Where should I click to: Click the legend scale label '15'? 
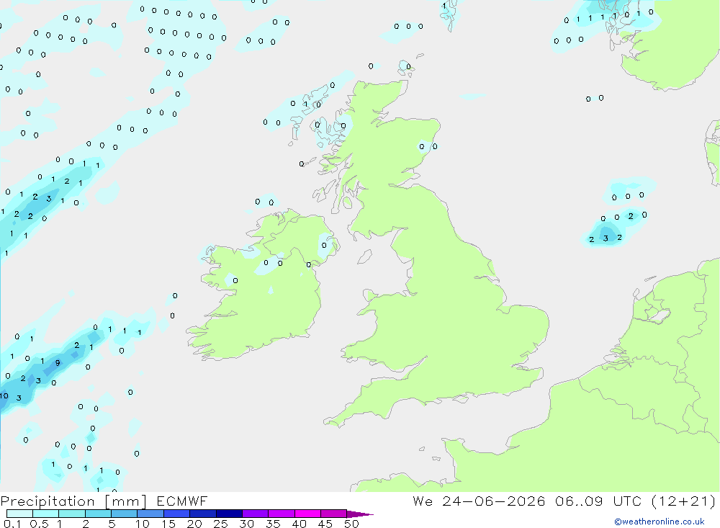(168, 524)
